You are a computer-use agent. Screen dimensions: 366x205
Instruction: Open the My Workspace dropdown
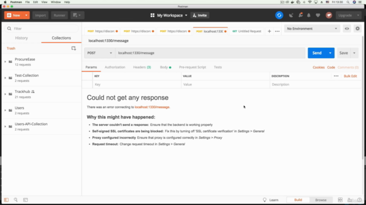(x=172, y=15)
